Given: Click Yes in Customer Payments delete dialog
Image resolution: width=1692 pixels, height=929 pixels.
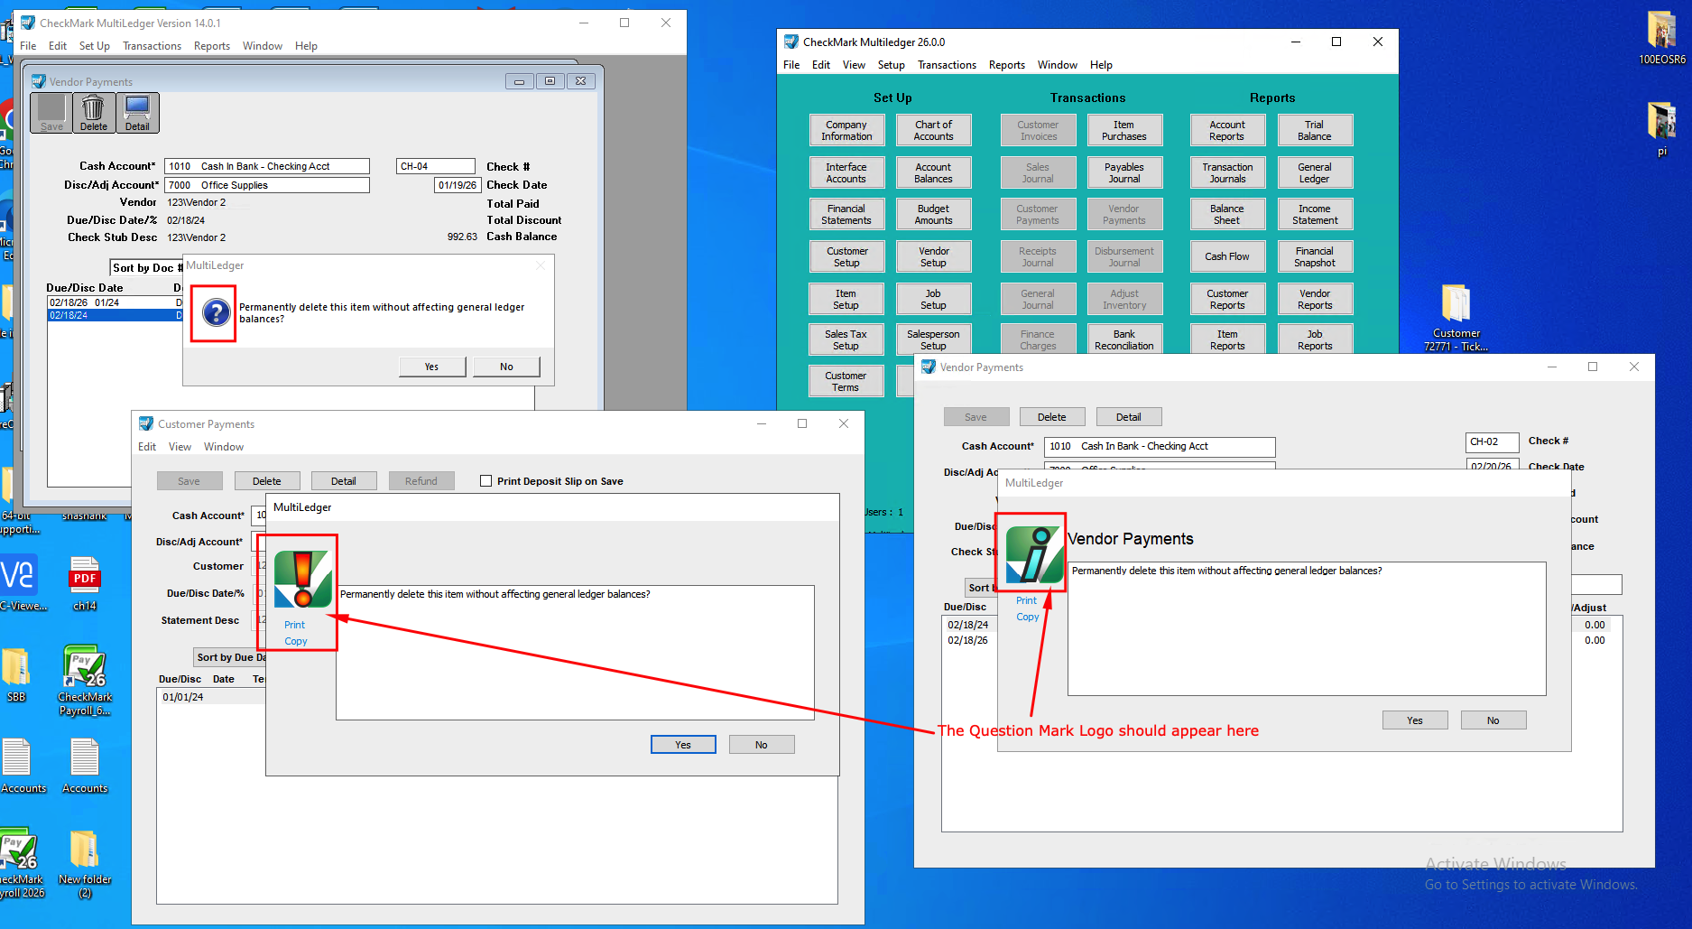Looking at the screenshot, I should pos(683,745).
